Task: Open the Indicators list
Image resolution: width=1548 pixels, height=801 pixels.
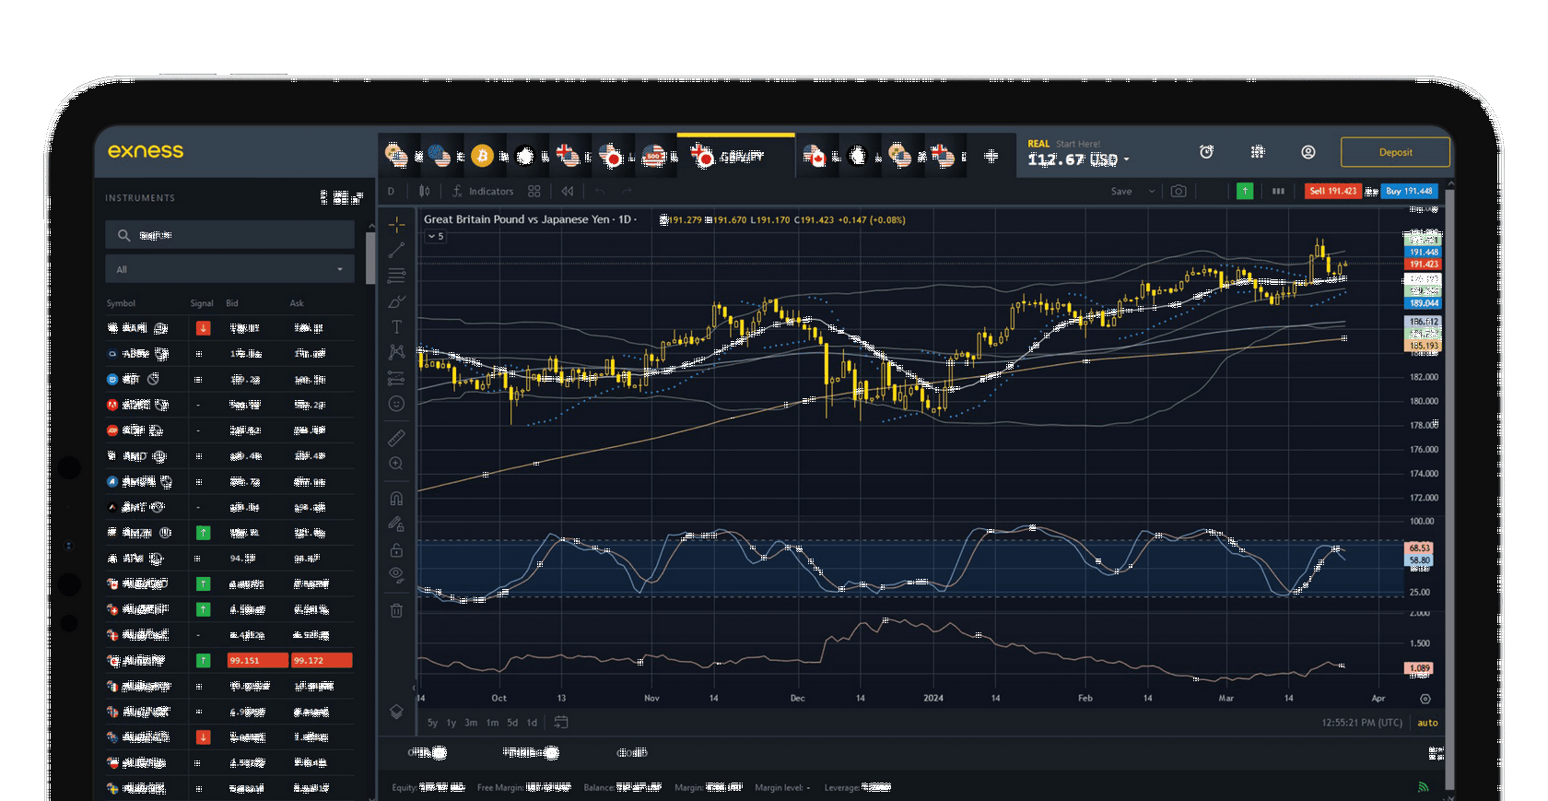Action: click(x=483, y=192)
